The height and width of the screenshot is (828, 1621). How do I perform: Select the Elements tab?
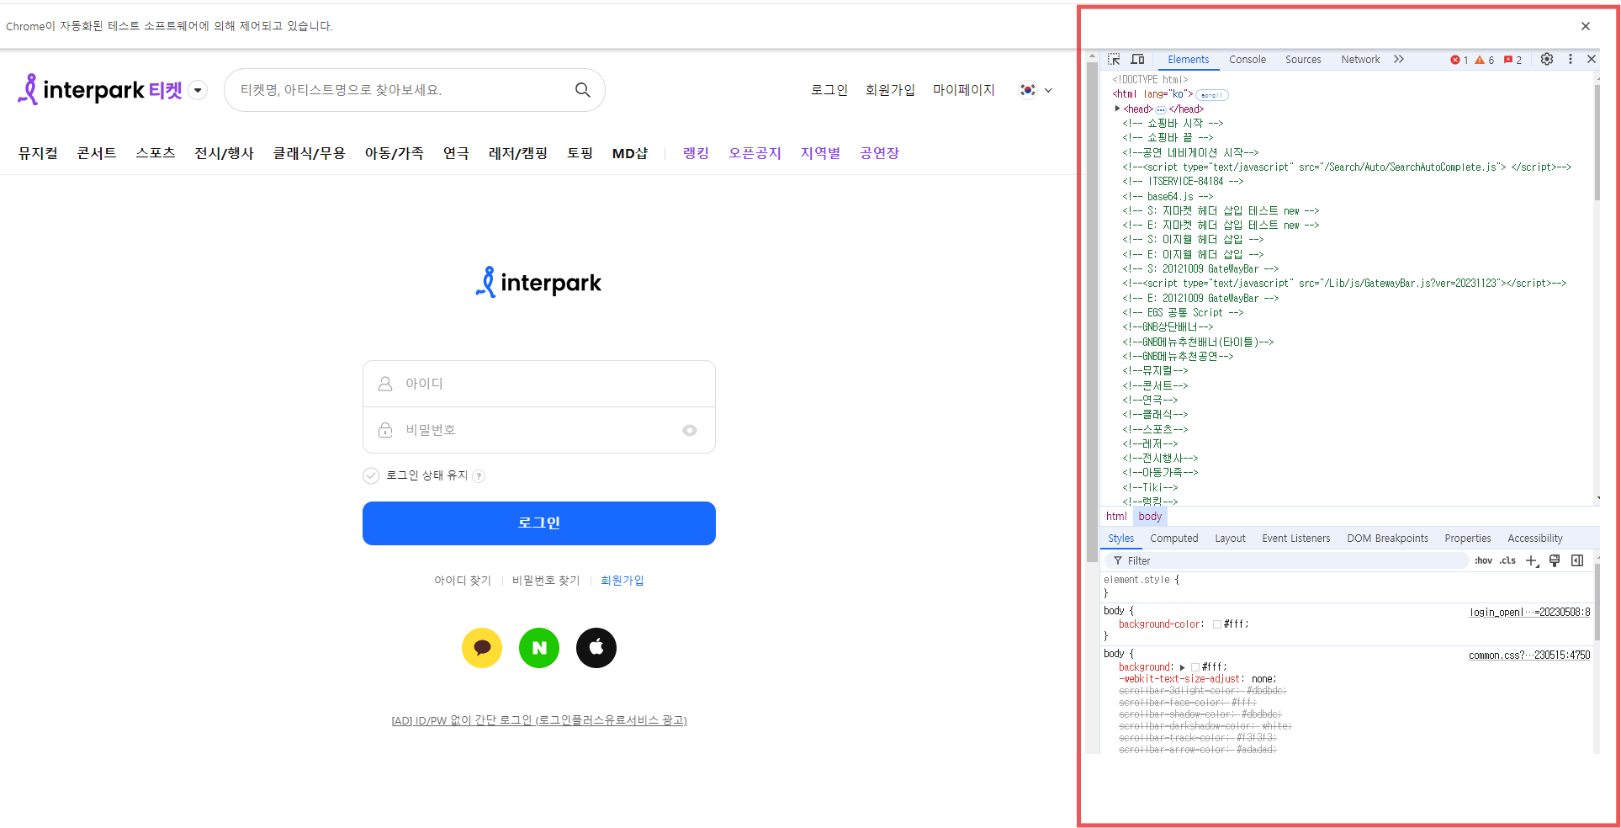[x=1188, y=60]
